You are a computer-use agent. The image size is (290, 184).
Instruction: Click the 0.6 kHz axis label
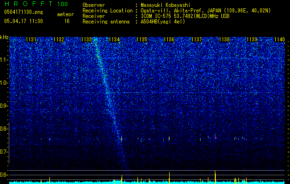[4, 175]
